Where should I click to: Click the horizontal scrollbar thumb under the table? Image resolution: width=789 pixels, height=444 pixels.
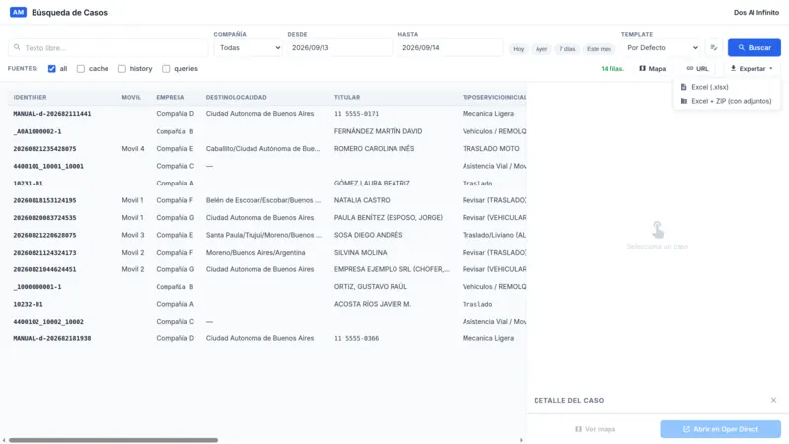(113, 440)
